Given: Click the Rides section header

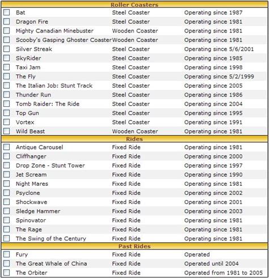Looking at the screenshot, I should pos(134,139).
